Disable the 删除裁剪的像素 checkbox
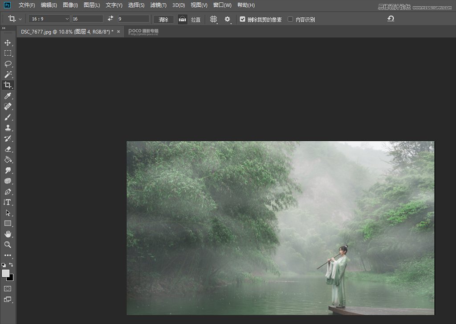456x324 pixels. tap(242, 19)
